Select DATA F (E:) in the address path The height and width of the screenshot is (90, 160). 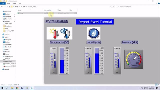[24, 7]
